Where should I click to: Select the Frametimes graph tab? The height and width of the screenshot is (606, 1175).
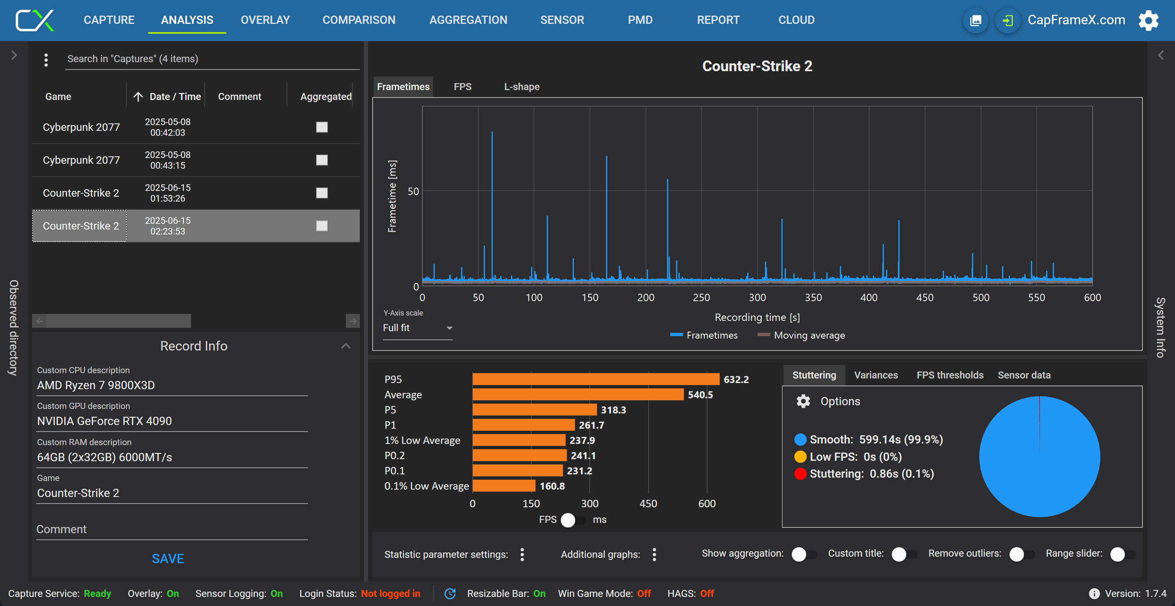pyautogui.click(x=403, y=86)
